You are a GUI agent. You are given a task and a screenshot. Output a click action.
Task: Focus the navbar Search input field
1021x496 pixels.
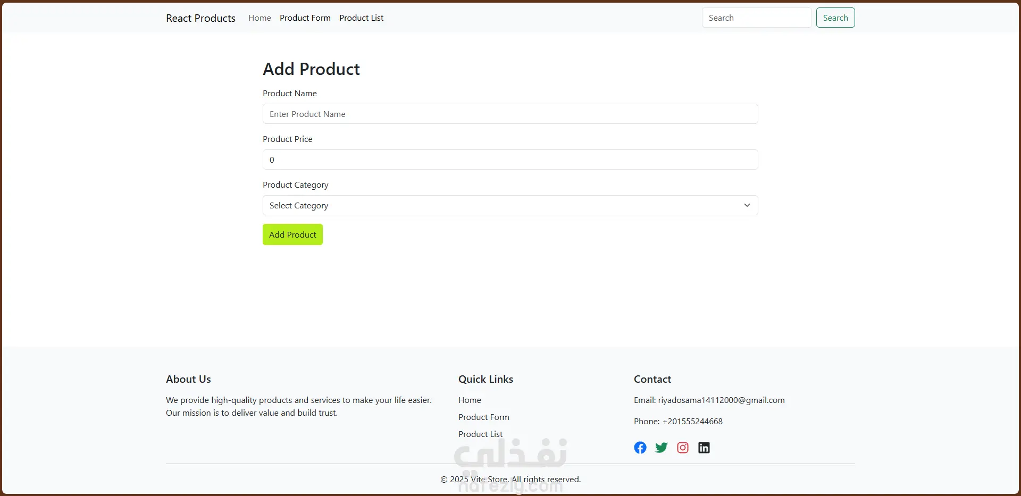click(756, 18)
